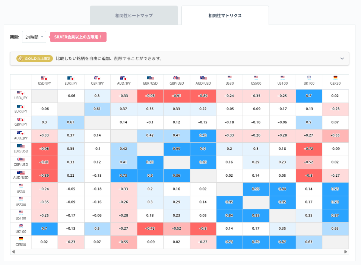Click the 0.95 blue cell for US500 and US30
This screenshot has height=265, width=361.
click(229, 202)
